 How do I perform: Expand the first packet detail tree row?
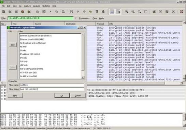pos(2,87)
